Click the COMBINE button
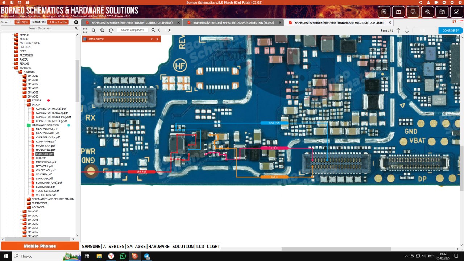Viewport: 464px width, 261px height. [450, 30]
